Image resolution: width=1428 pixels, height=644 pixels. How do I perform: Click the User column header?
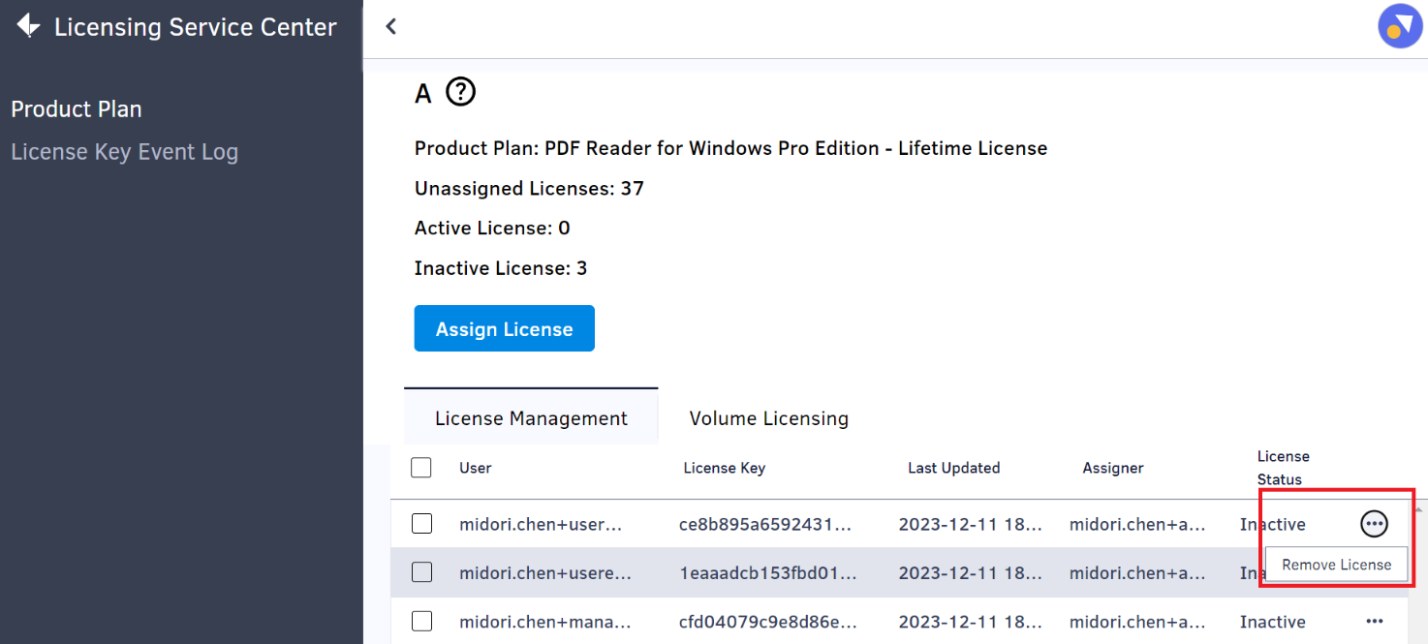(476, 468)
